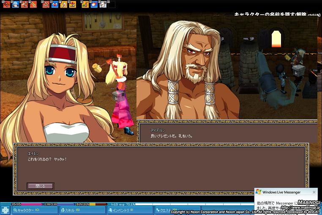This screenshot has width=322, height=215.
Task: Click the white exp 70.1% progress bar
Action: click(194, 204)
